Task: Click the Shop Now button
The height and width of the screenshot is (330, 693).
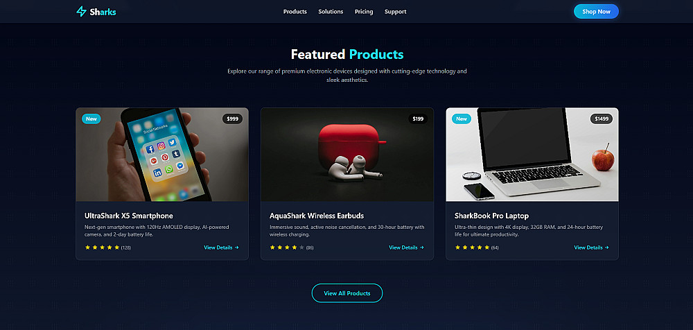Action: [x=596, y=12]
